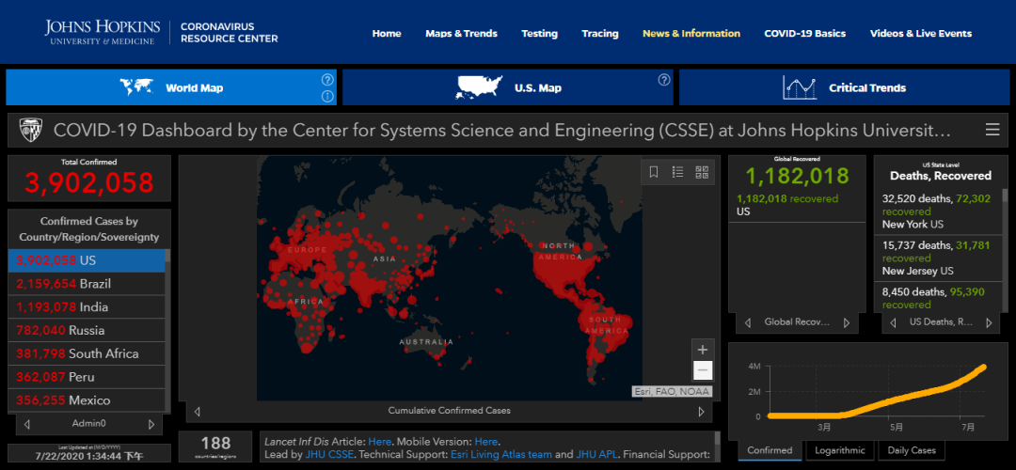Open the Testing menu item
Viewport: 1016px width, 470px height.
pos(539,34)
